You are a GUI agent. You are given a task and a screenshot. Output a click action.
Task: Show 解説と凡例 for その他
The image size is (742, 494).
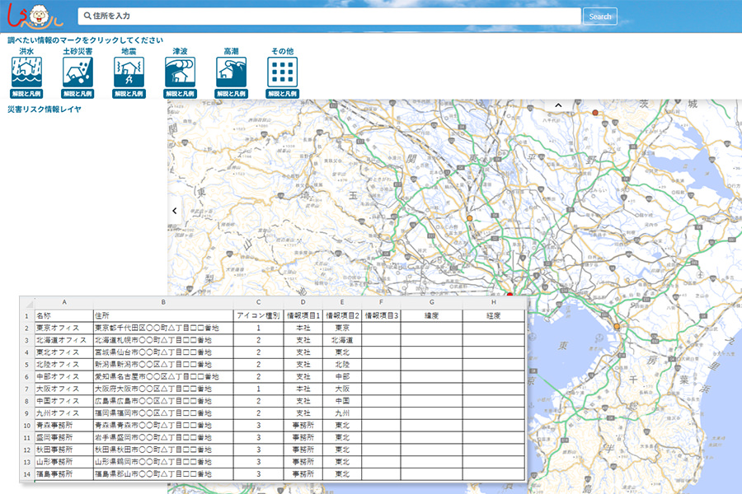(x=282, y=94)
